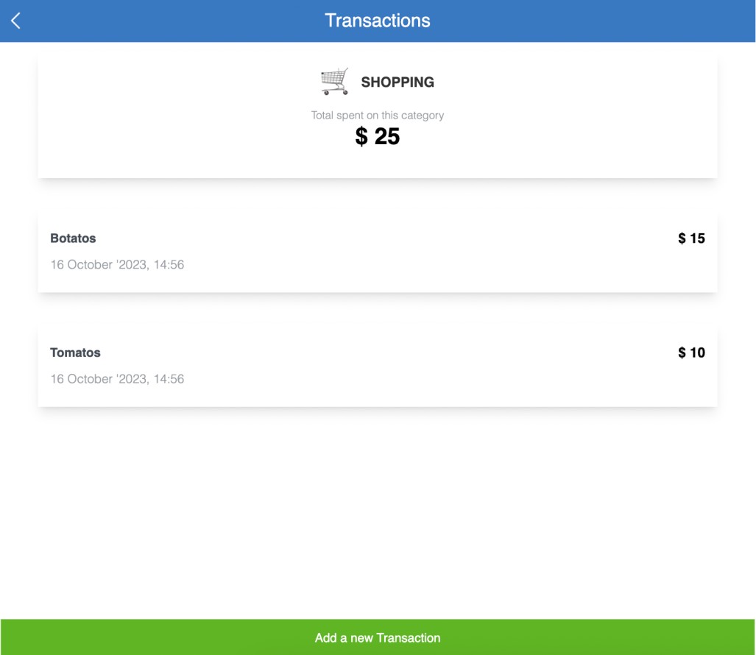
Task: Select the SHOPPING category label
Action: point(398,82)
